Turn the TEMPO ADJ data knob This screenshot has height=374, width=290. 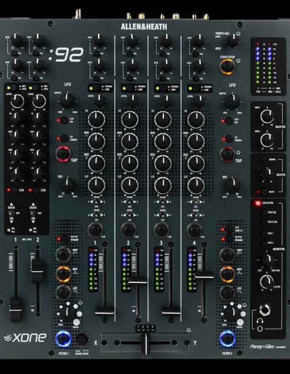click(x=232, y=41)
